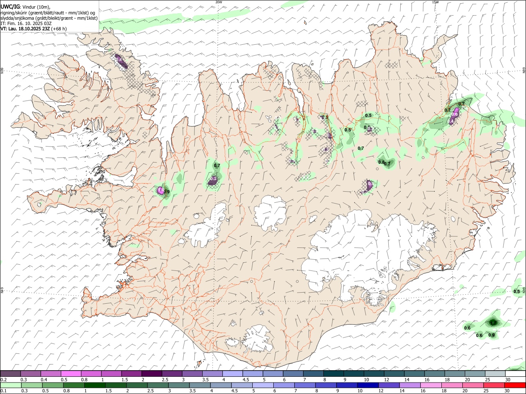This screenshot has width=526, height=394.
Task: Select the pure red 30 swatch in the rain scale
Action: point(515,385)
